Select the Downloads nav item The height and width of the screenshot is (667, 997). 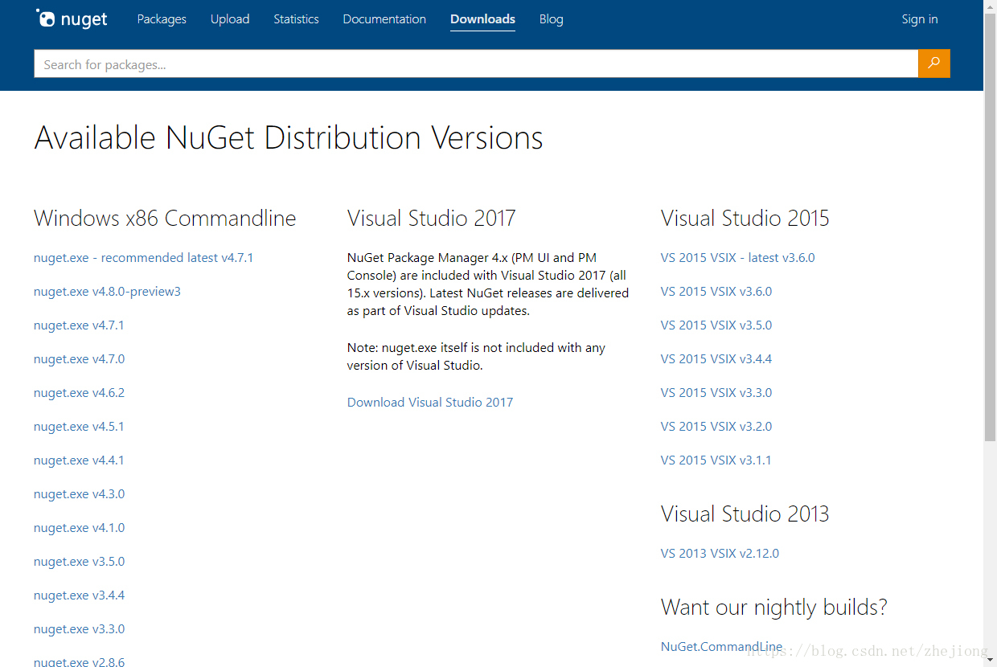tap(482, 19)
